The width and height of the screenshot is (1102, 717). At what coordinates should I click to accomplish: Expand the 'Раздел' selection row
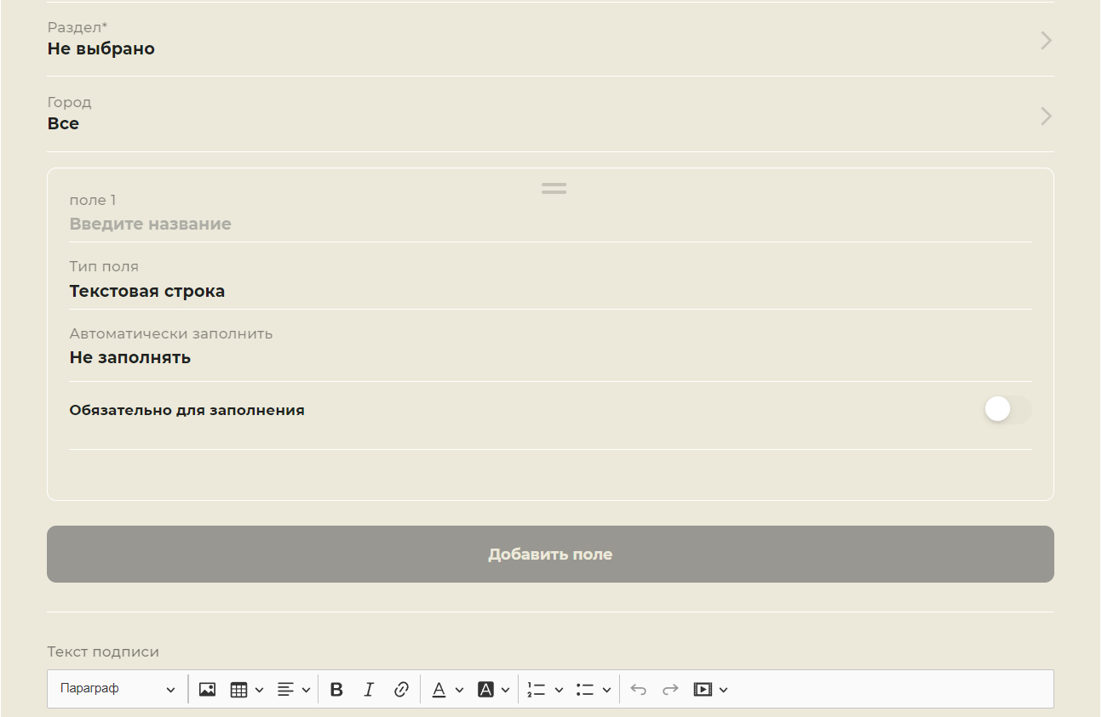549,40
